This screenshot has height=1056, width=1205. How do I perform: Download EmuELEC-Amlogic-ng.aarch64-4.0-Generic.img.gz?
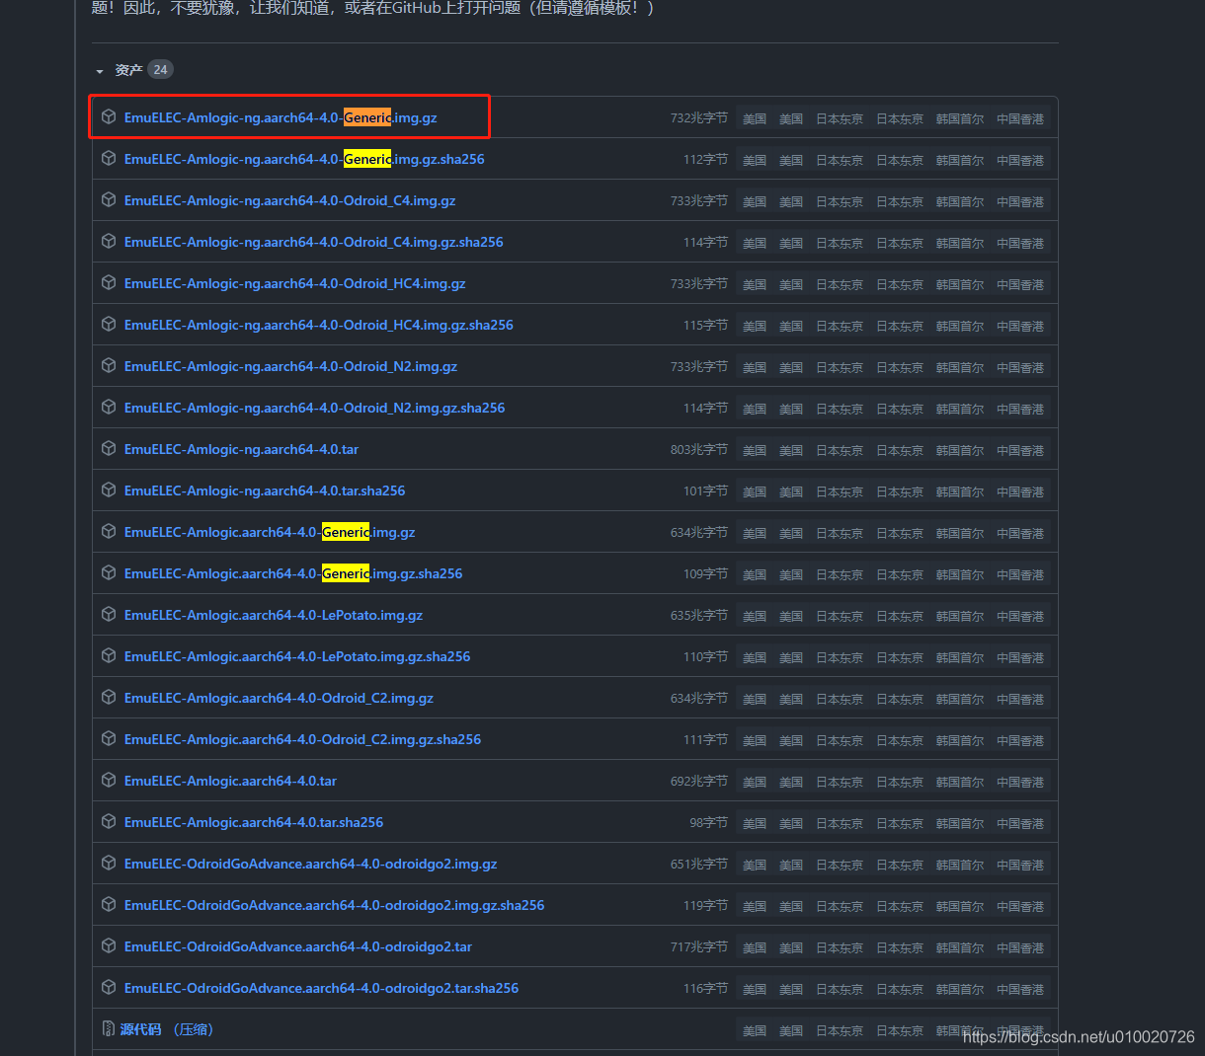(281, 117)
